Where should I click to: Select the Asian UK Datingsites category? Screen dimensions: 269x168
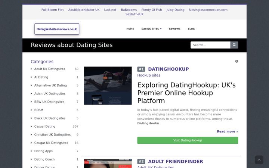coord(50,94)
